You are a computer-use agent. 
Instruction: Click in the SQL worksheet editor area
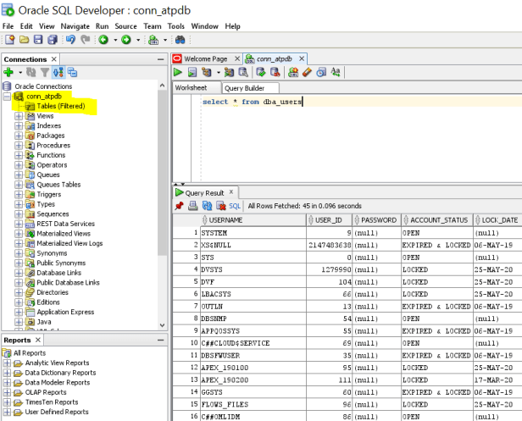[356, 136]
